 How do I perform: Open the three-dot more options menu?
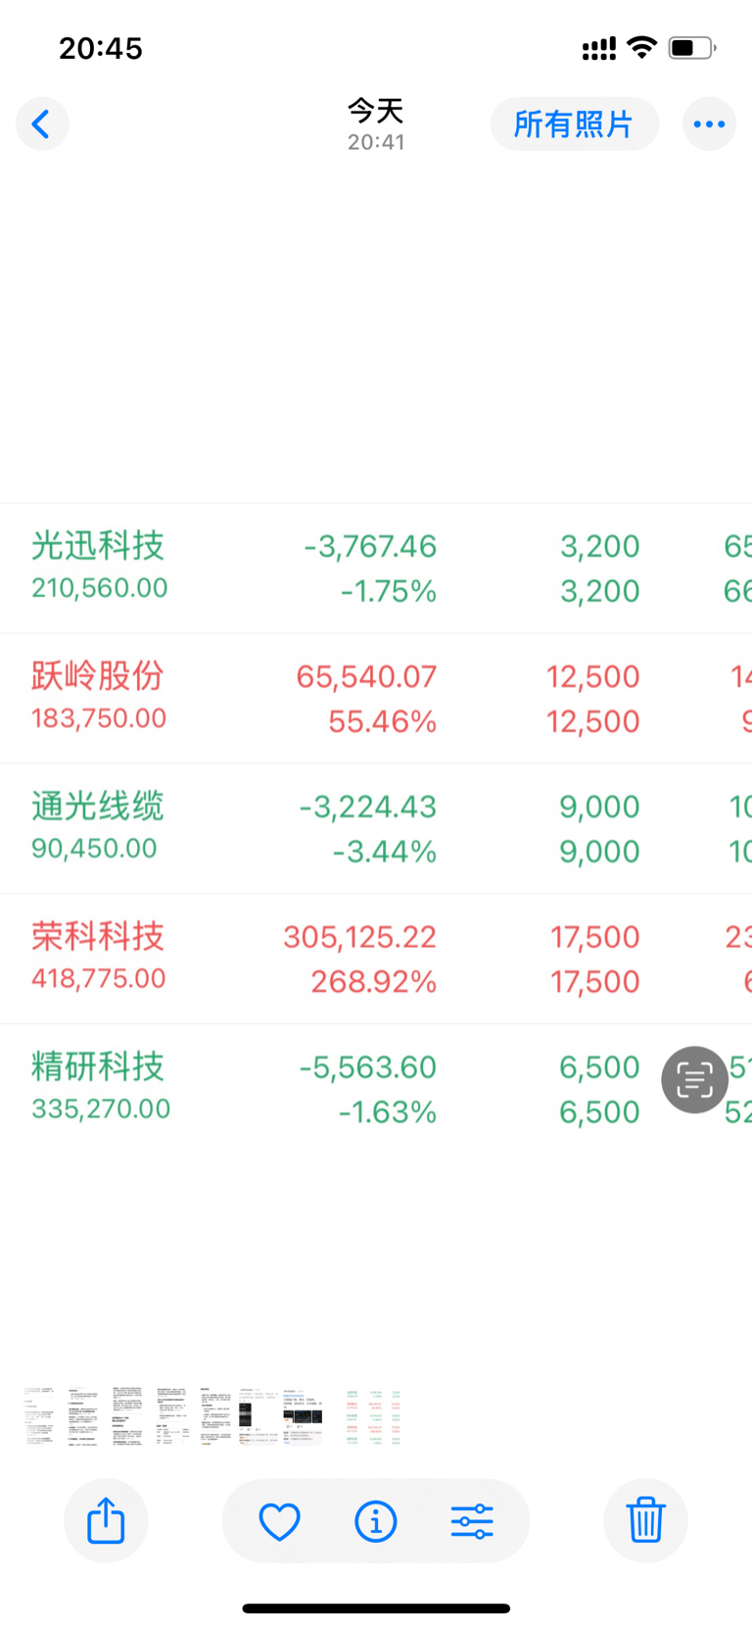coord(709,124)
